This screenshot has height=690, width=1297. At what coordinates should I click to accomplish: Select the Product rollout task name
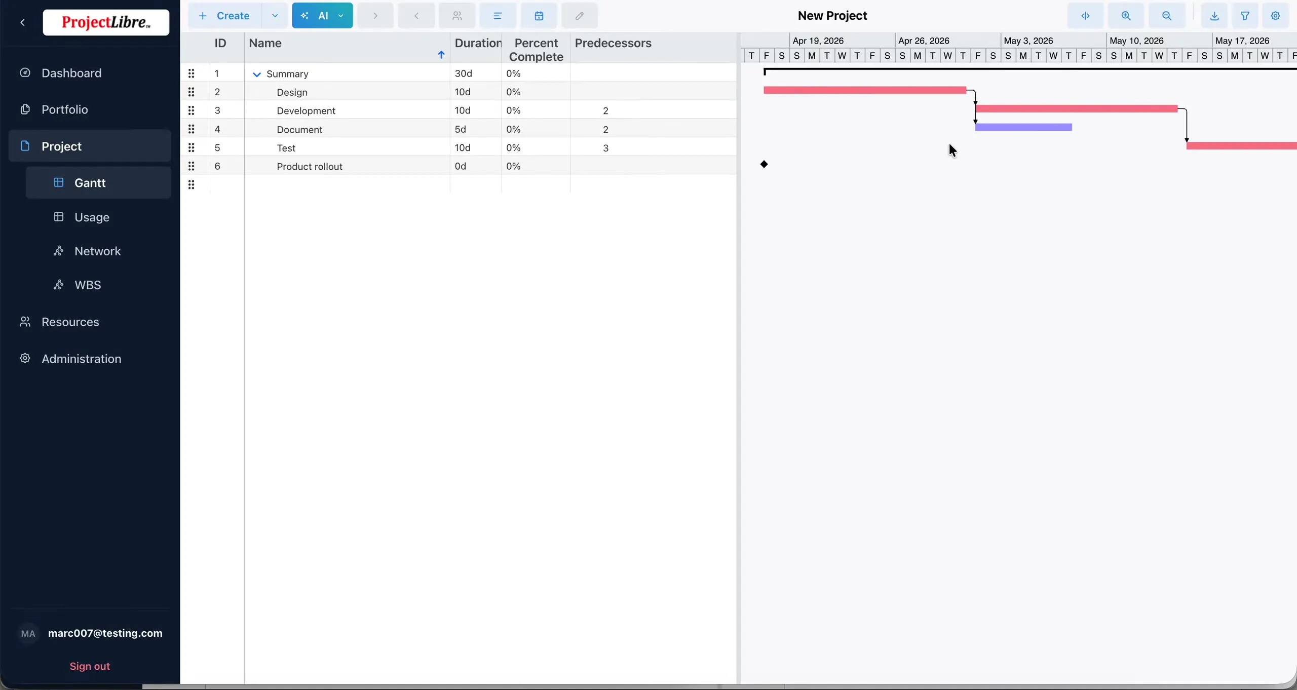point(310,167)
